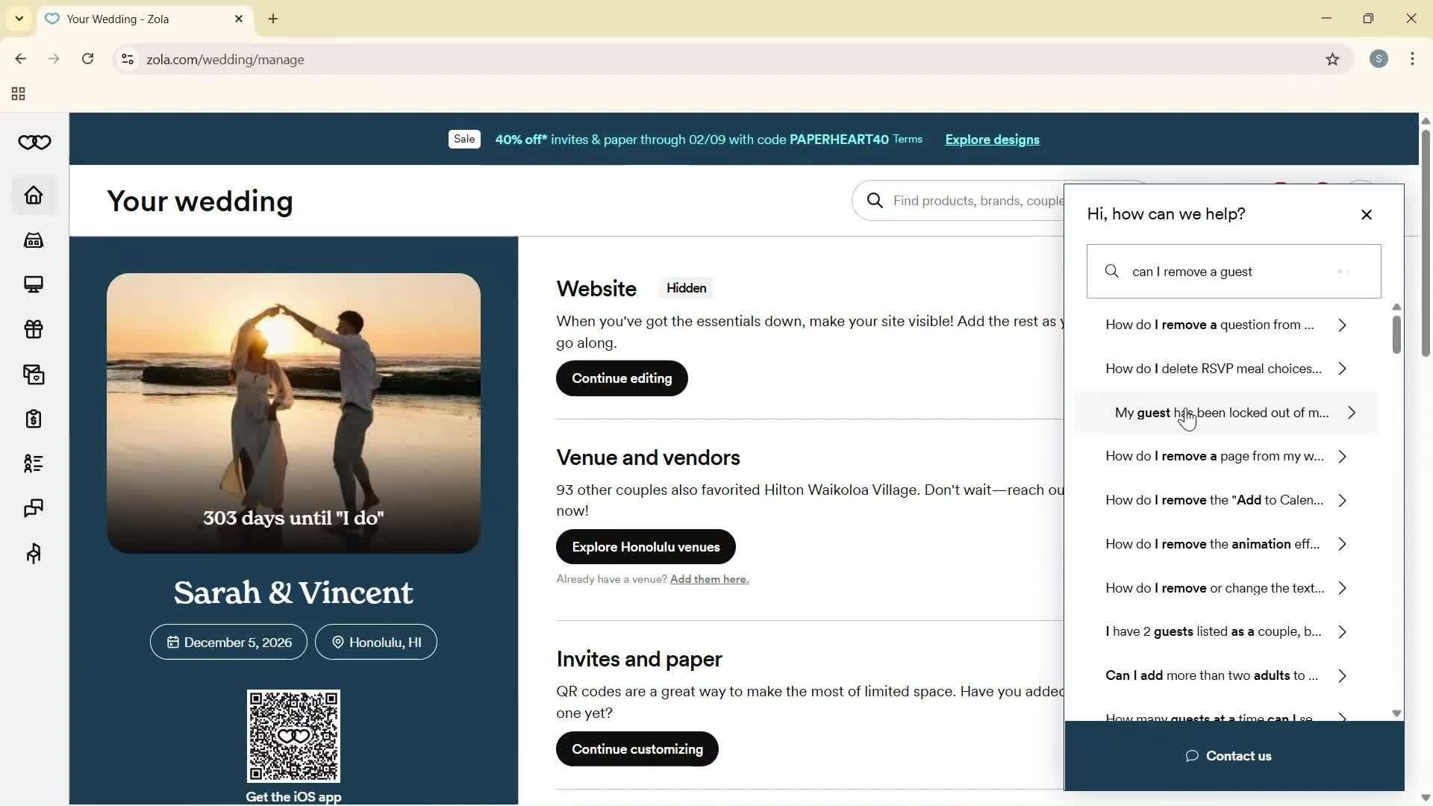Select the Registry gift icon
The width and height of the screenshot is (1433, 806).
pyautogui.click(x=34, y=329)
